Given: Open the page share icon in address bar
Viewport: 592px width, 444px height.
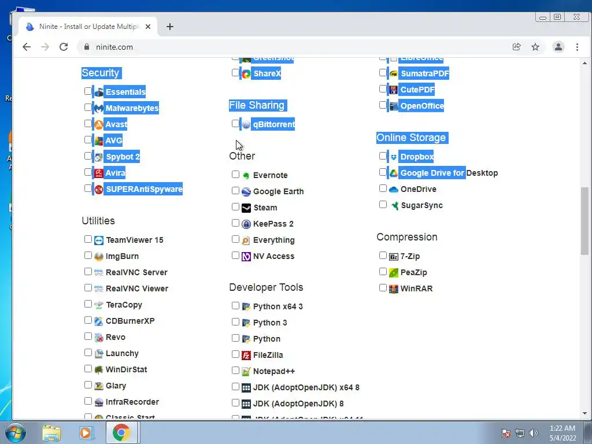Looking at the screenshot, I should tap(516, 47).
